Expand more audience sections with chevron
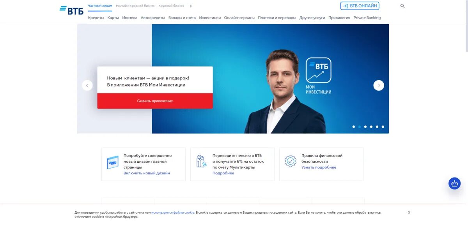This screenshot has height=225, width=468. pyautogui.click(x=191, y=6)
